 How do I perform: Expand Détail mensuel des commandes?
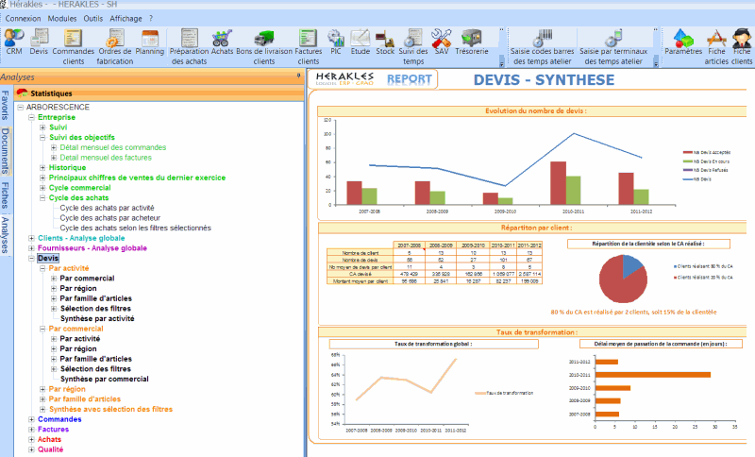[54, 147]
